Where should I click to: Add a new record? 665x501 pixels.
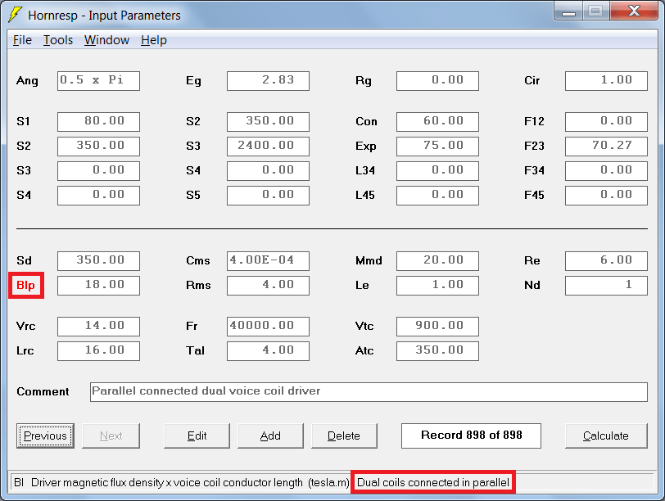270,436
